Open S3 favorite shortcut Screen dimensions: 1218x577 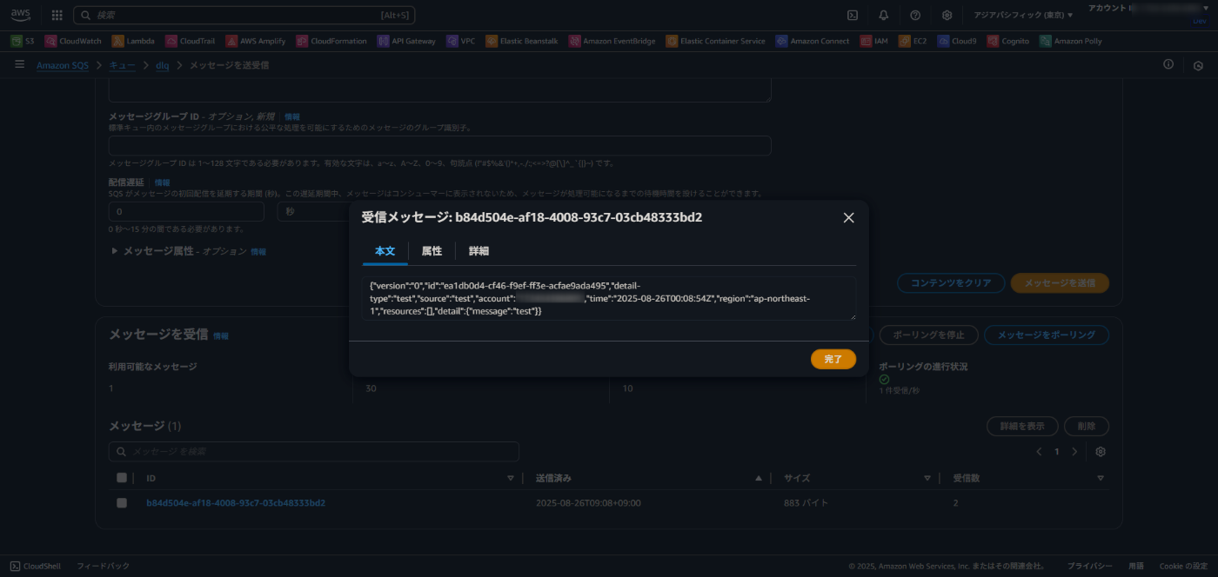23,41
